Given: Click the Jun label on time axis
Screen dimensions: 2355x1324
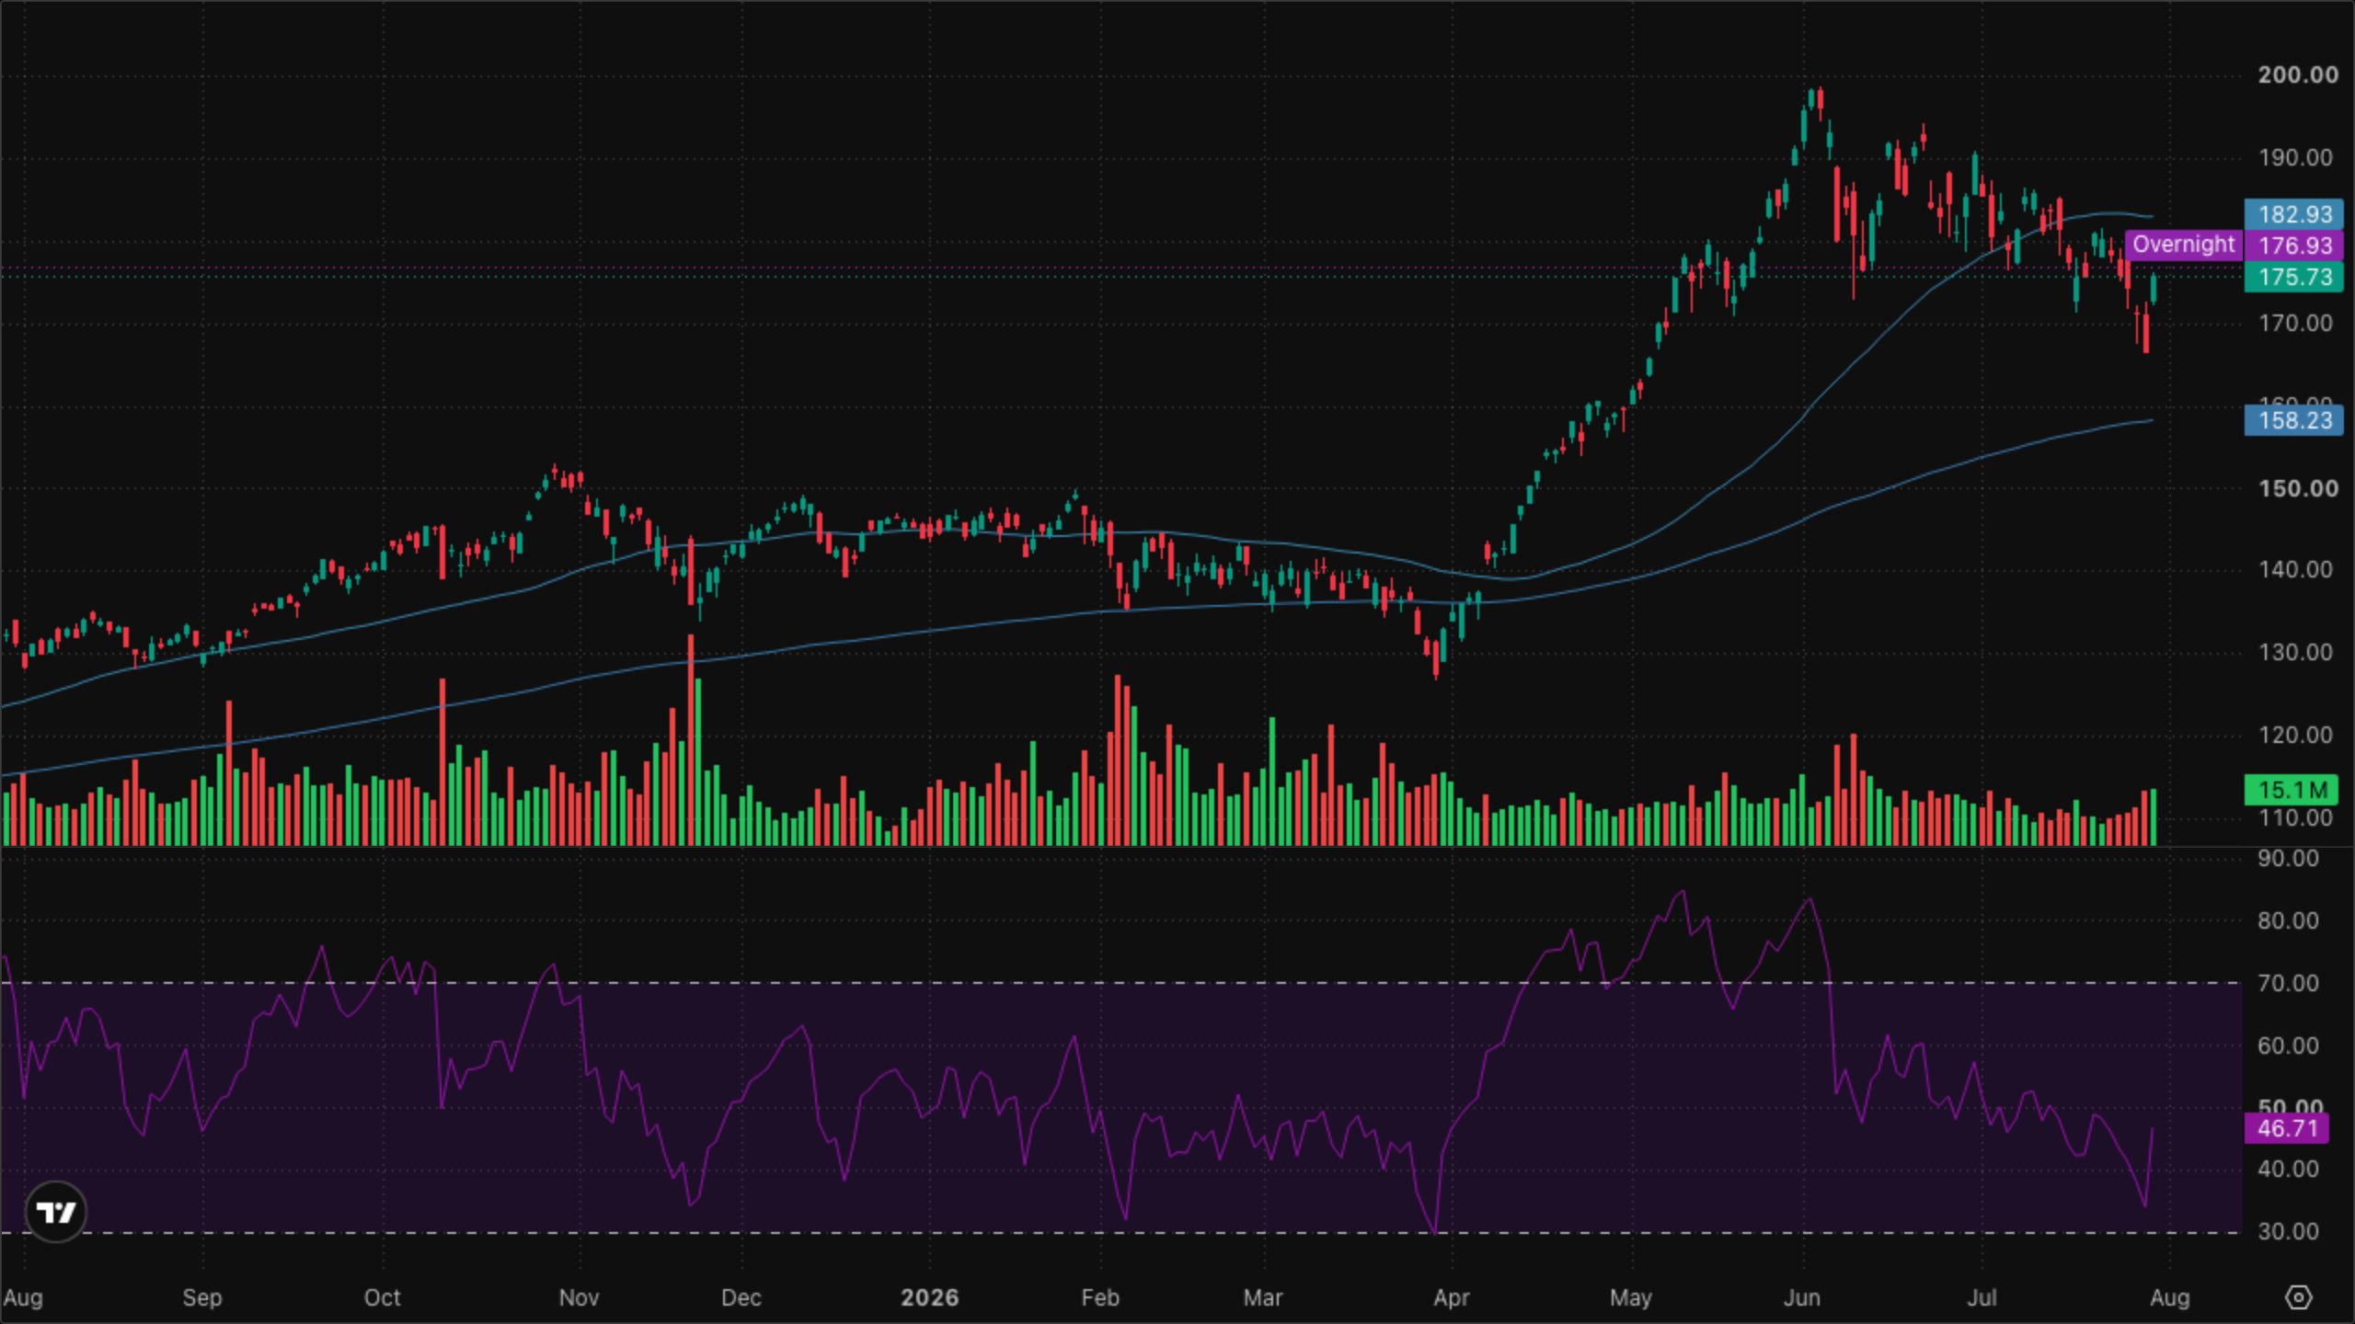Looking at the screenshot, I should [x=1801, y=1297].
